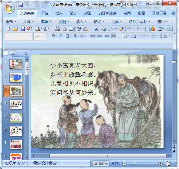The width and height of the screenshot is (179, 169).
Task: Save via the quick access toolbar
Action: coord(21,5)
